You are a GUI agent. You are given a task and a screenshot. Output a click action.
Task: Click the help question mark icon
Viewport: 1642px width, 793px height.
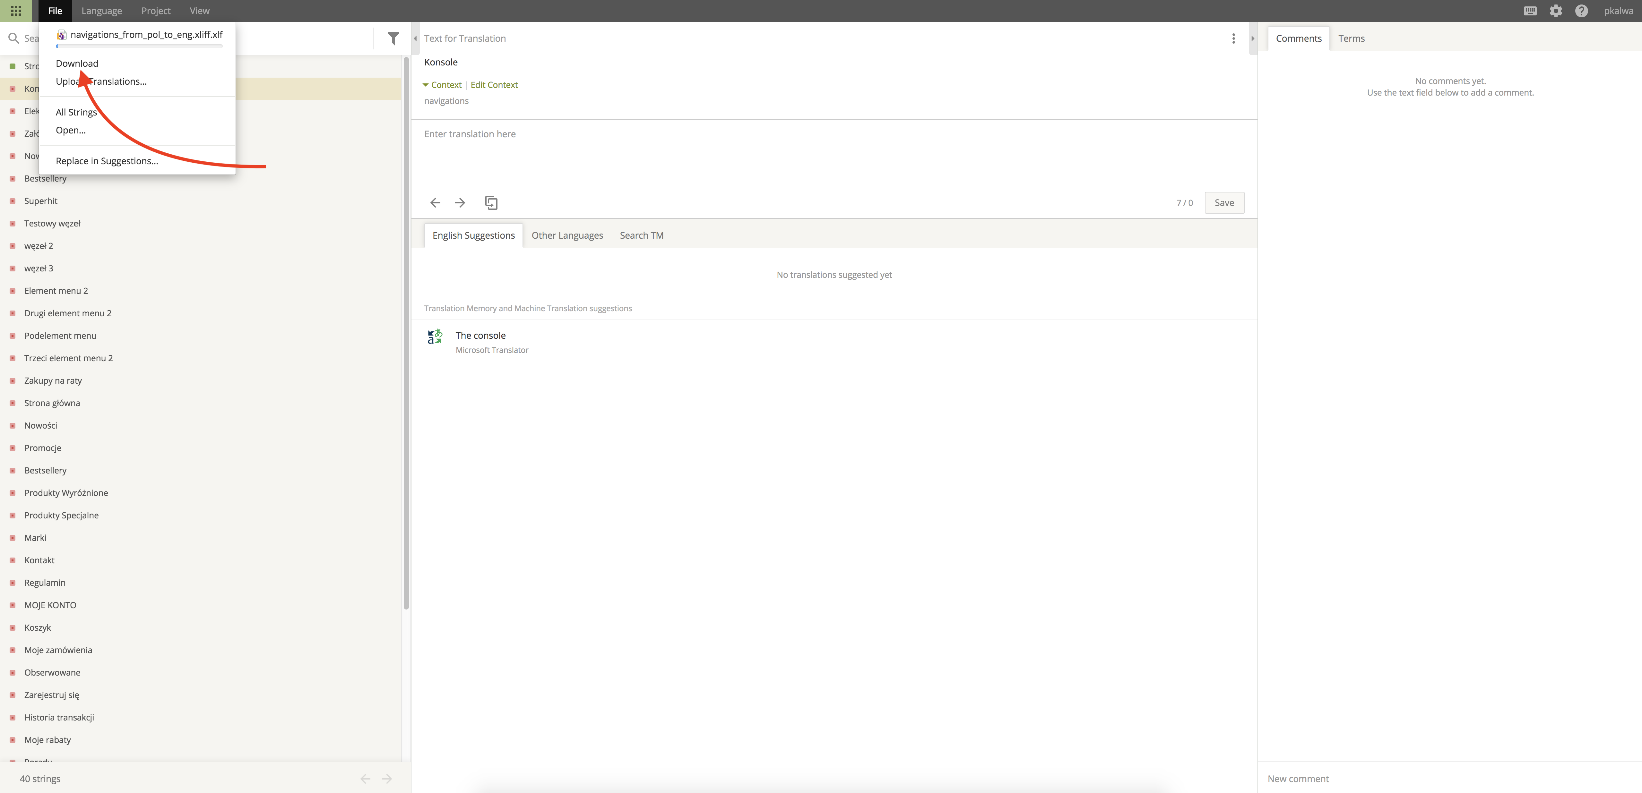[x=1581, y=11]
